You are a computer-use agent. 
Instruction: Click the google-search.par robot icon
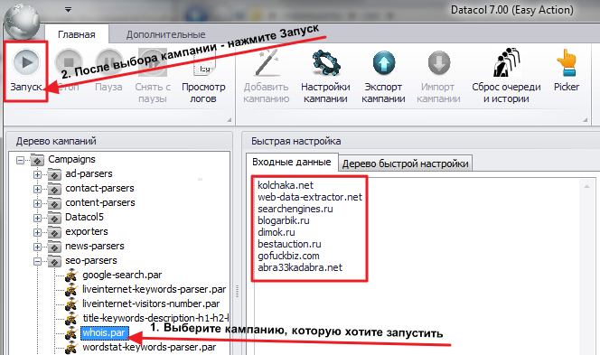pos(71,275)
